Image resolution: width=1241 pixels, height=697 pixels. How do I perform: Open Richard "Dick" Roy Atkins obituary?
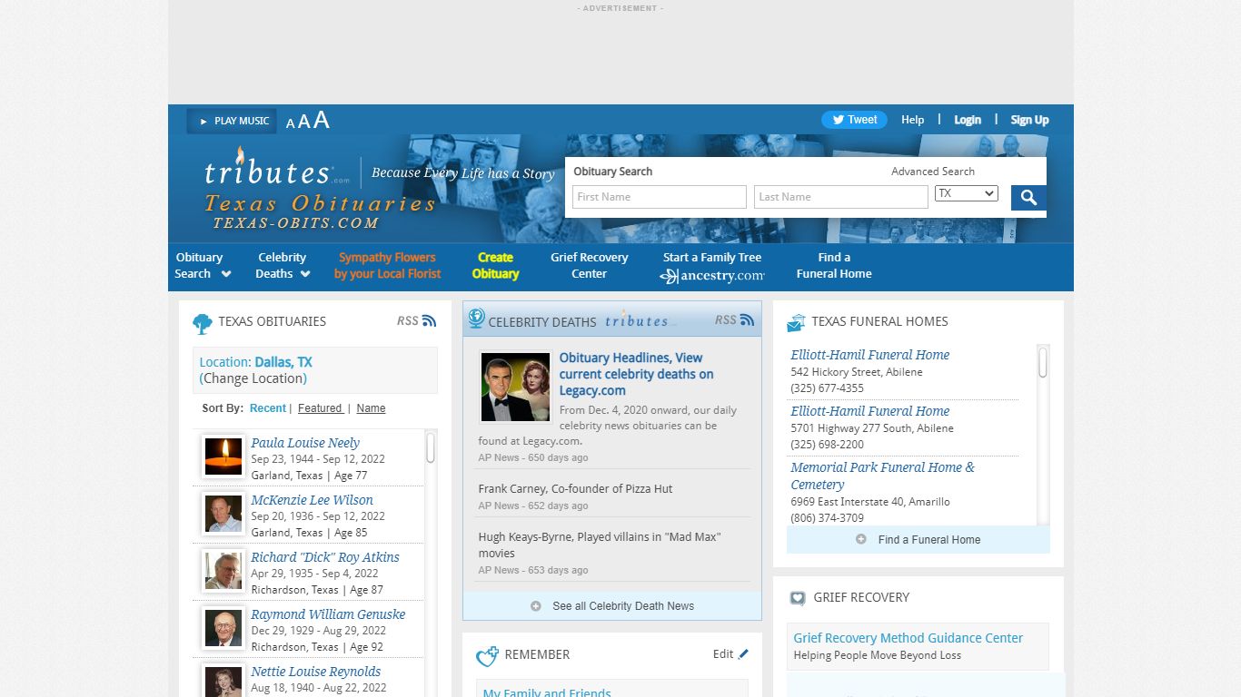pos(325,557)
